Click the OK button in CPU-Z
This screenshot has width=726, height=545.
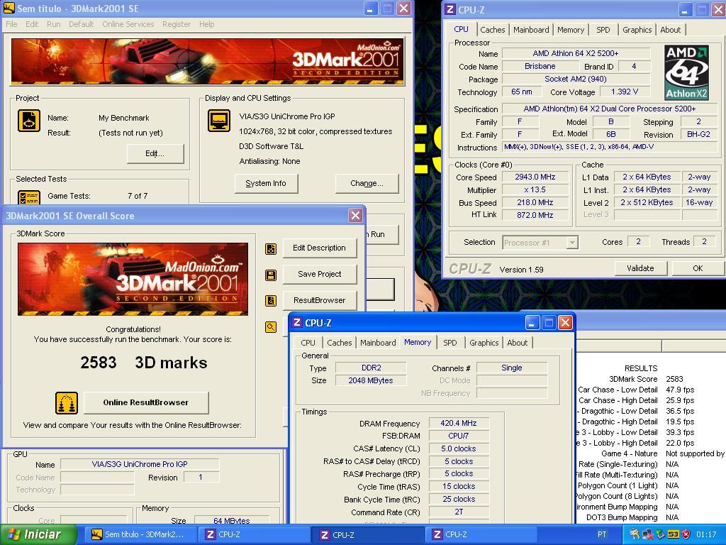point(698,268)
